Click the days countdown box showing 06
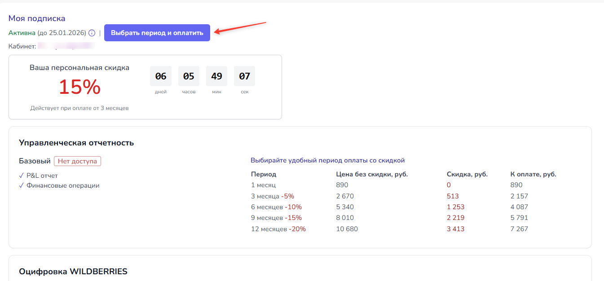Viewport: 604px width, 281px height. (x=161, y=76)
